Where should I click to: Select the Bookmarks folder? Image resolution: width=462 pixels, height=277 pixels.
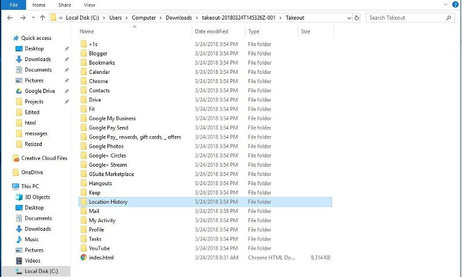tap(102, 63)
